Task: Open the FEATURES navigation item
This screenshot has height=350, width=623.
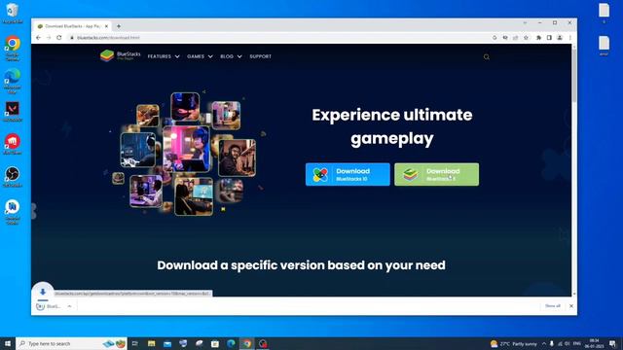Action: pyautogui.click(x=160, y=56)
